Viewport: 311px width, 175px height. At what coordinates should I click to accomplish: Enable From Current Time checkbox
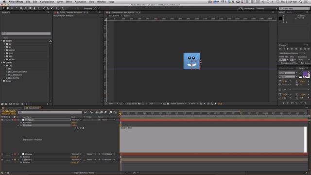click(x=280, y=63)
